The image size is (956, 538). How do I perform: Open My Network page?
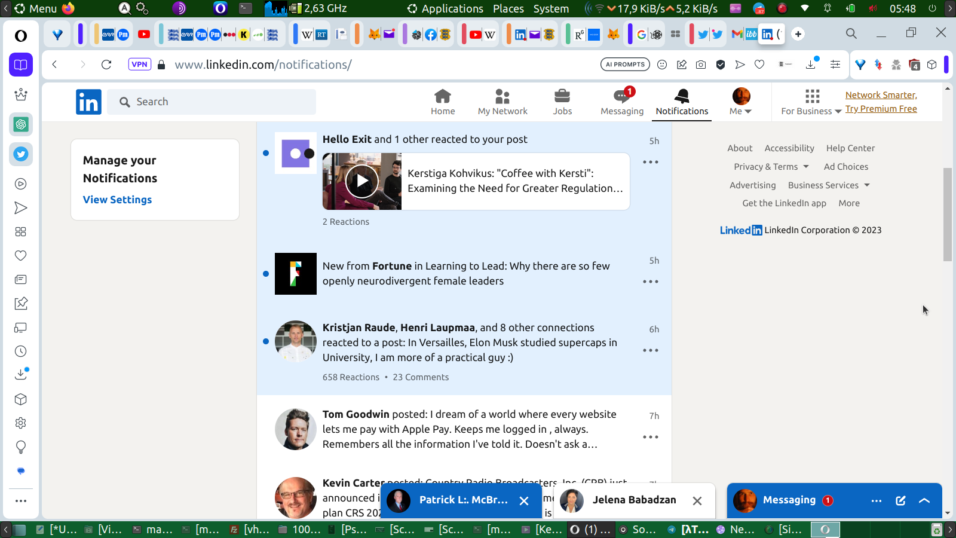tap(502, 102)
